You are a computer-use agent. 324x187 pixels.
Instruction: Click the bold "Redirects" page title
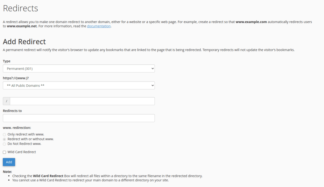click(x=20, y=8)
